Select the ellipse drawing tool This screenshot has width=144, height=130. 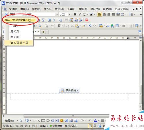(x=48, y=121)
